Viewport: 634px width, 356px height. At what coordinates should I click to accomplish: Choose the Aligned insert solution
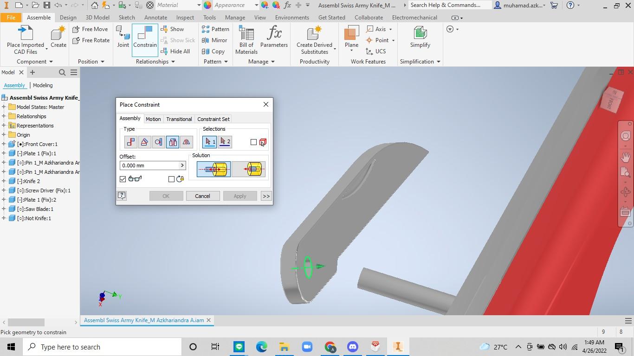(248, 169)
